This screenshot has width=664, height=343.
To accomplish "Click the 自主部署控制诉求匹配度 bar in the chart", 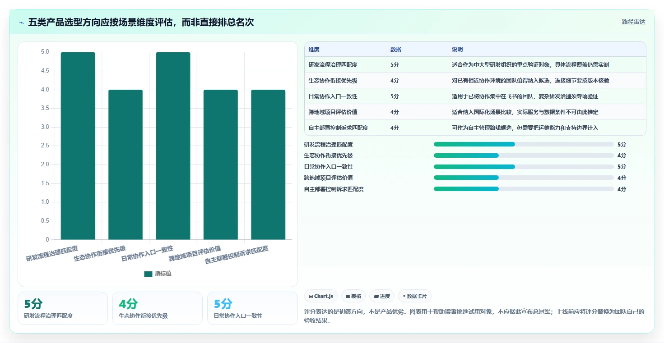I will click(x=268, y=165).
